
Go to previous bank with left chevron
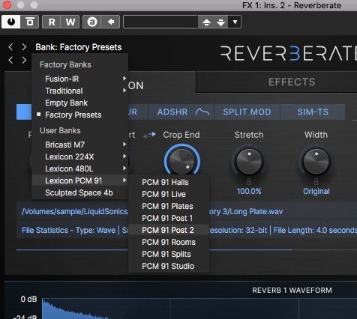(x=10, y=46)
